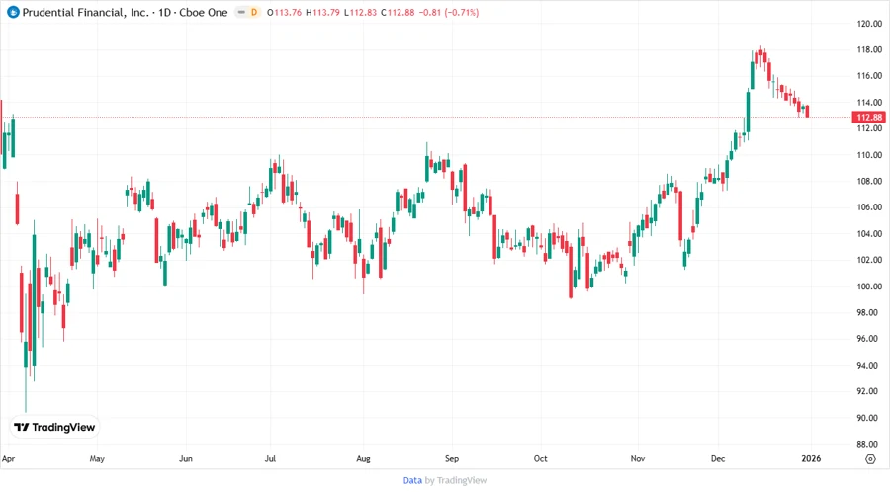Image resolution: width=890 pixels, height=492 pixels.
Task: Click the 118.00 price scale label
Action: 869,49
